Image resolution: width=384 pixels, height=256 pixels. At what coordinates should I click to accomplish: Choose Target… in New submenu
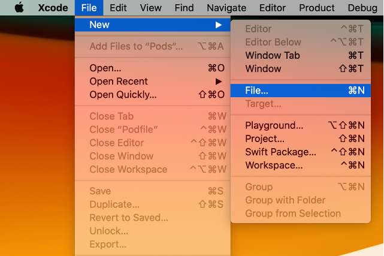click(301, 104)
